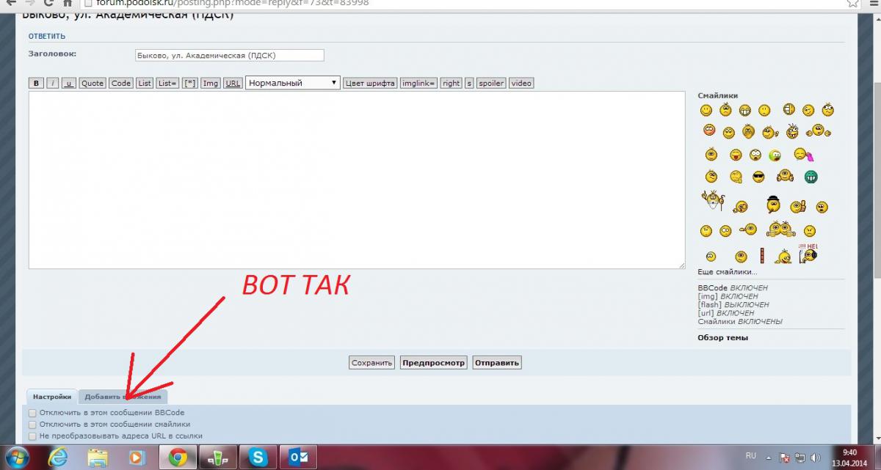Insert the red blushing smiley
This screenshot has width=881, height=470.
point(708,131)
